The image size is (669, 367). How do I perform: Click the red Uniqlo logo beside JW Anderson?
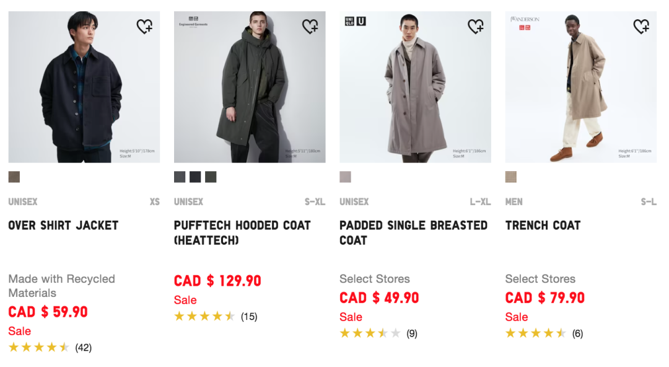(x=525, y=27)
